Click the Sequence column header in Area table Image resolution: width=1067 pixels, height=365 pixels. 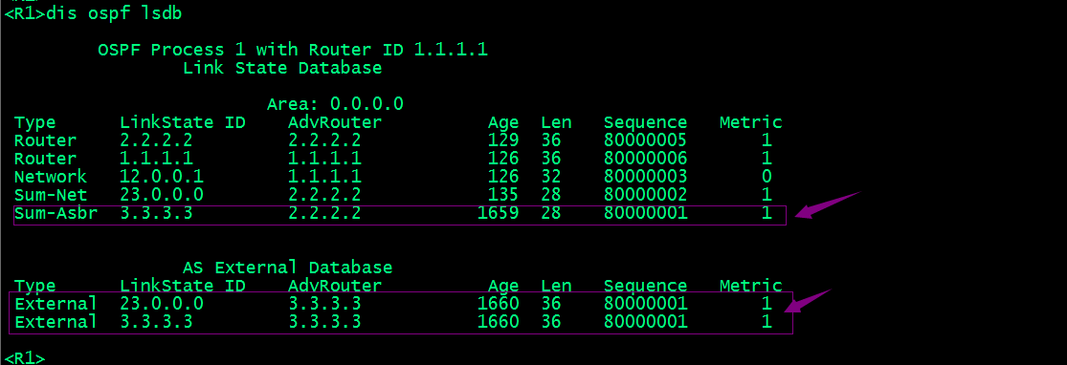(646, 123)
